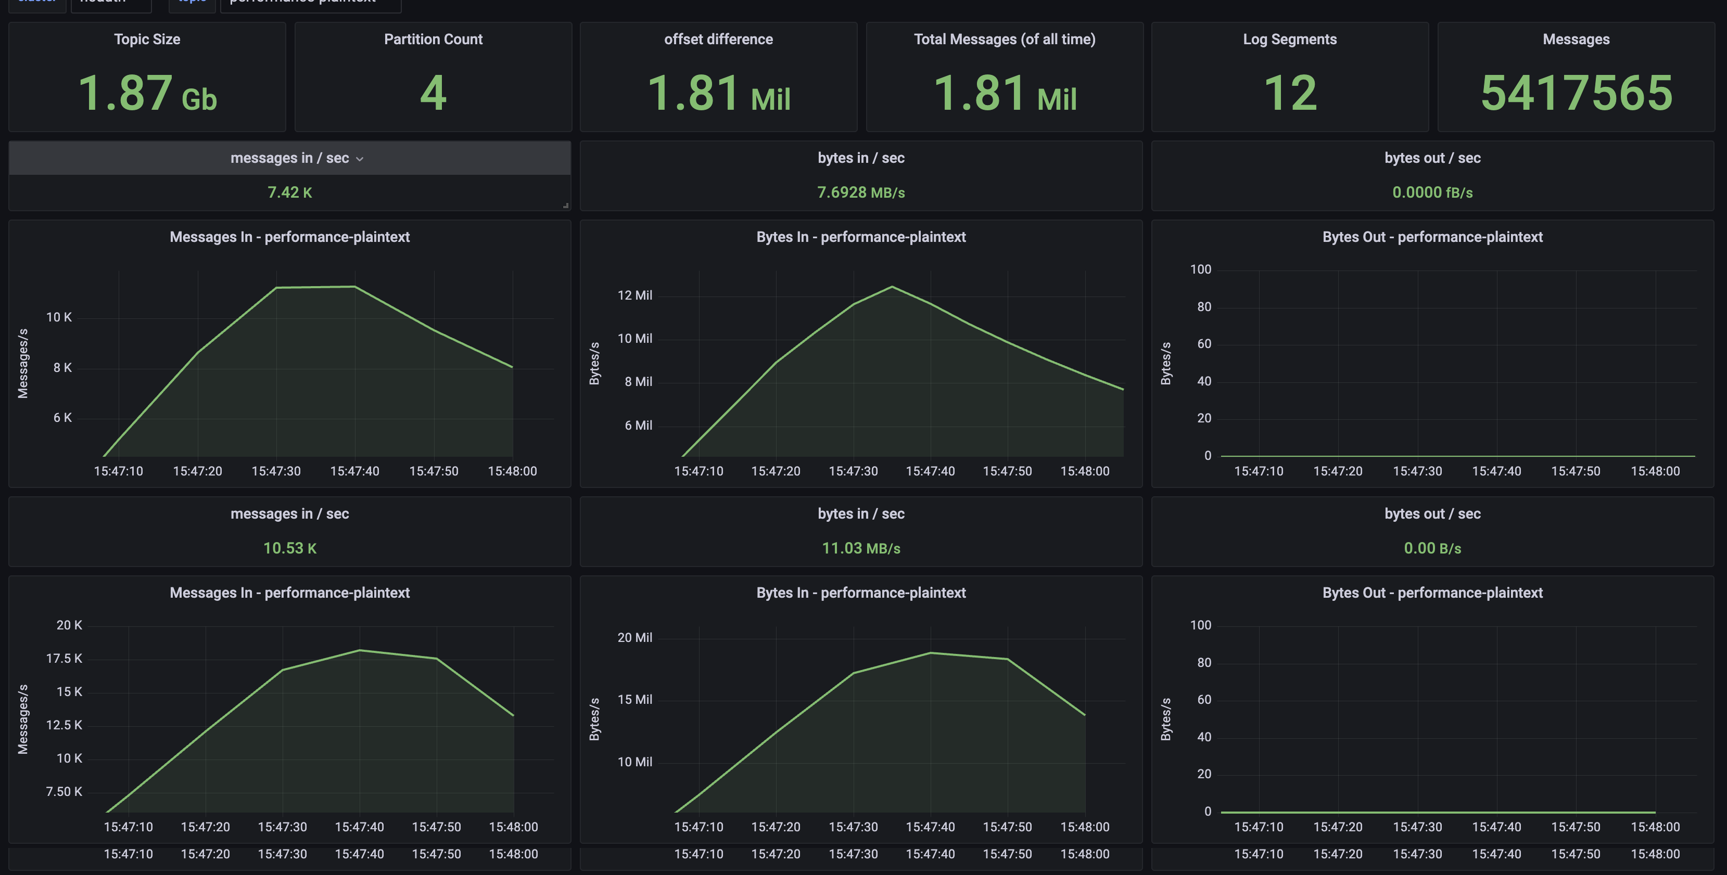1727x875 pixels.
Task: Open the Partition Count panel title menu
Action: [x=433, y=40]
